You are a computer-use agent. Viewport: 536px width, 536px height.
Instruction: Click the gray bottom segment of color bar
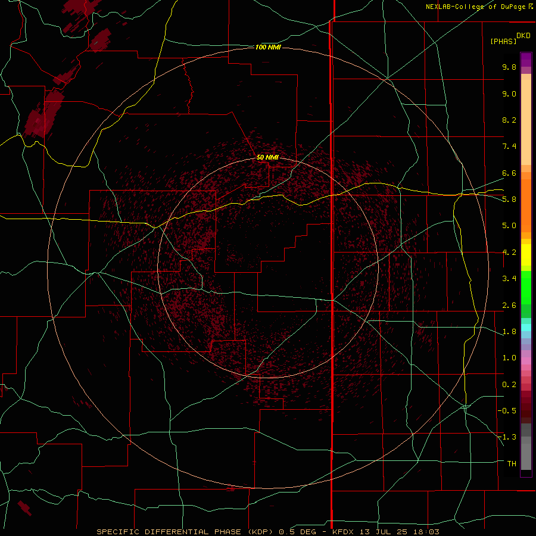click(x=526, y=456)
